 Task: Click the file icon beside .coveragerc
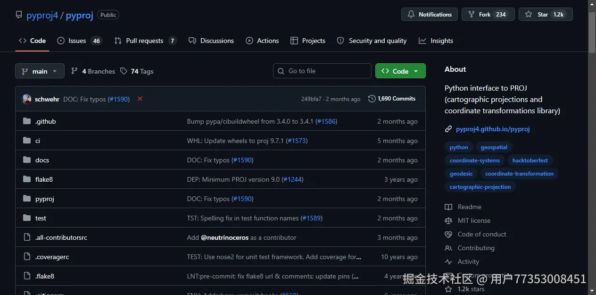27,257
